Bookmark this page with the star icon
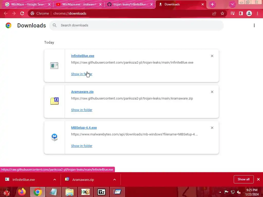Image resolution: width=263 pixels, height=197 pixels. 222,13
